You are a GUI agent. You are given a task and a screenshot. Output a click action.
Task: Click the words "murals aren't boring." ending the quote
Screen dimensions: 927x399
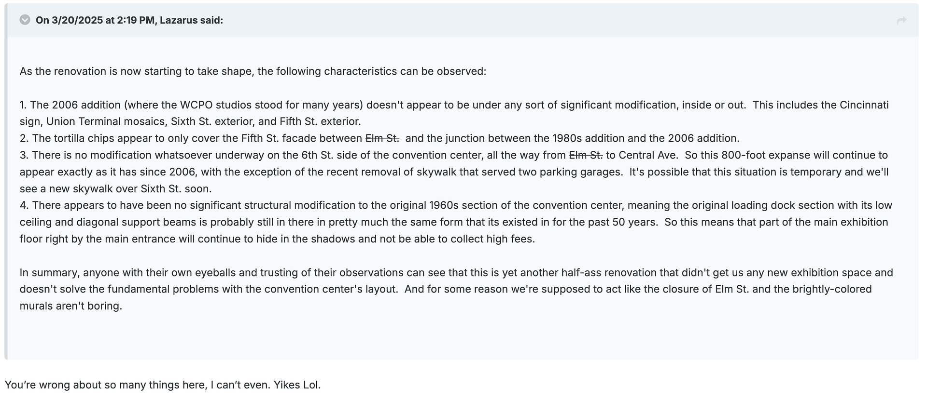pos(71,306)
